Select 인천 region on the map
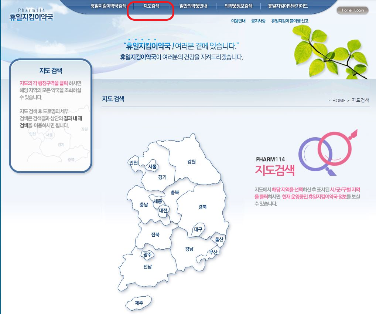376x314 pixels. (x=134, y=163)
